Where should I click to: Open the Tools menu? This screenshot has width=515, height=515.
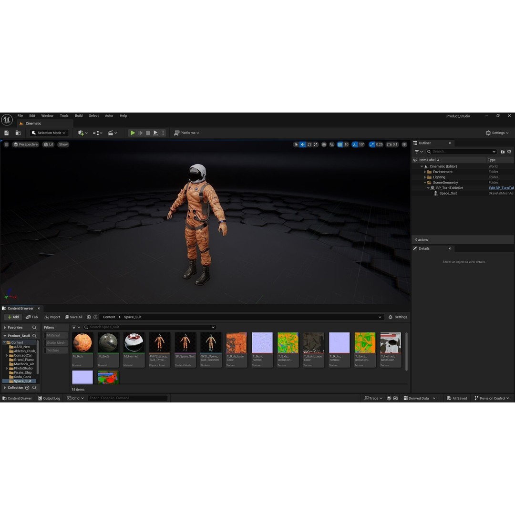64,115
